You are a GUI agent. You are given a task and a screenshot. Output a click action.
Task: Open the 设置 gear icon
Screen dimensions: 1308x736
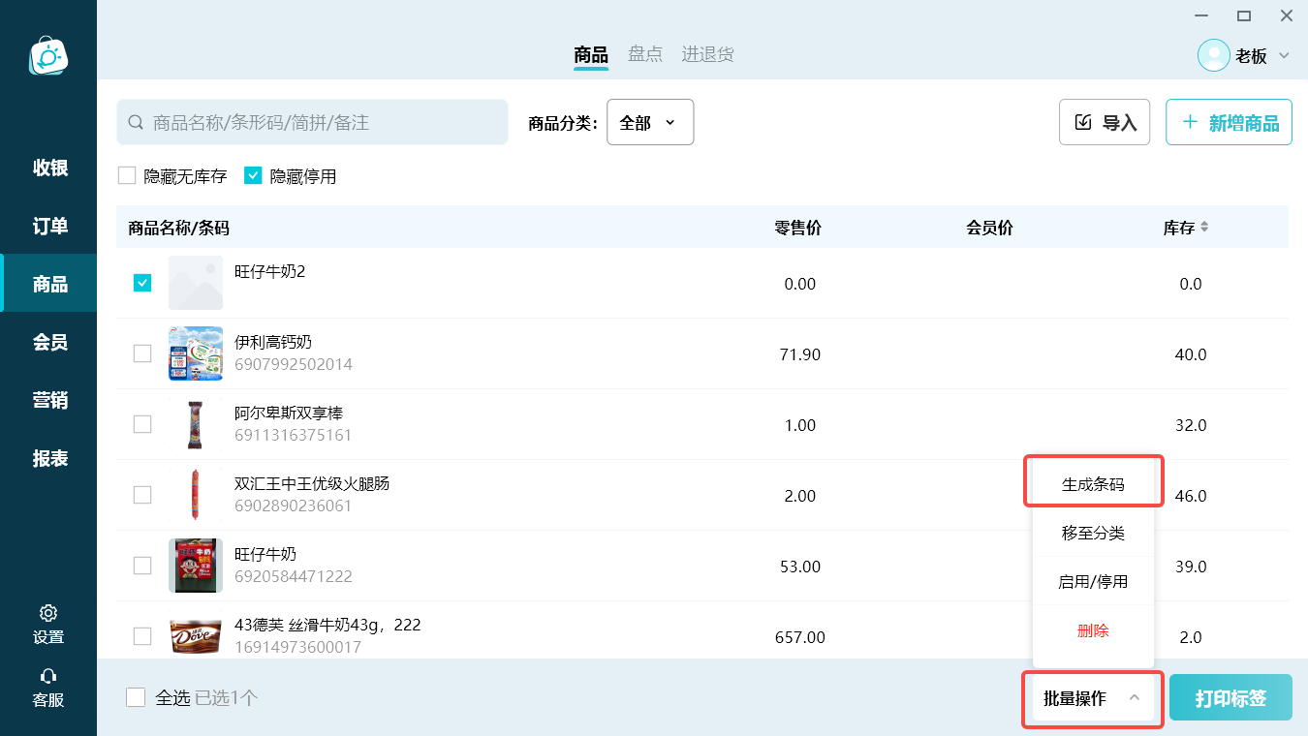[48, 613]
